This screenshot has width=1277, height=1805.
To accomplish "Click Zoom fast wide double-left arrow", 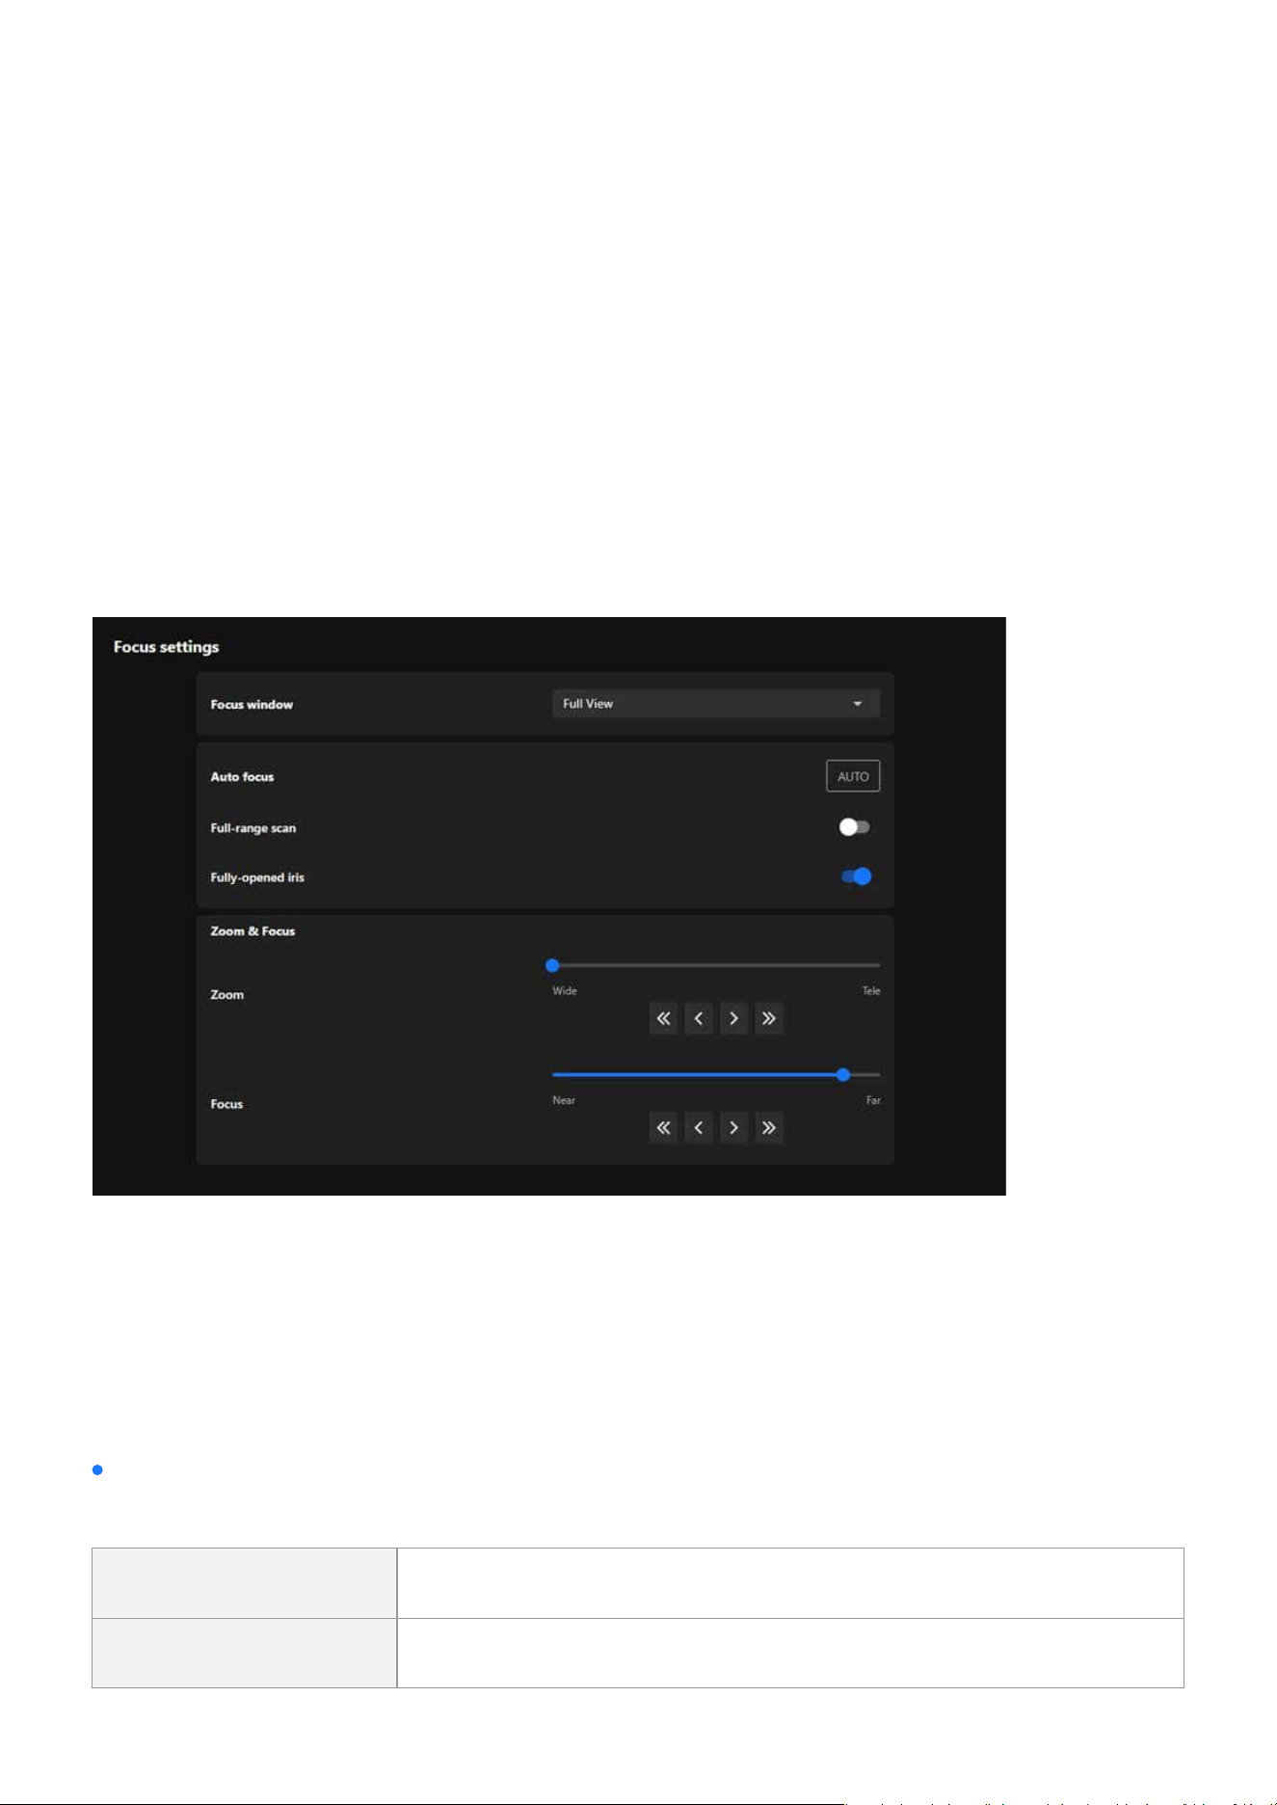I will pyautogui.click(x=663, y=1018).
